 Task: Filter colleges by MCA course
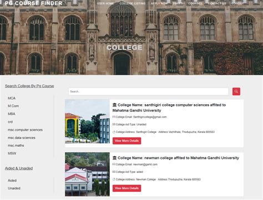tap(12, 98)
